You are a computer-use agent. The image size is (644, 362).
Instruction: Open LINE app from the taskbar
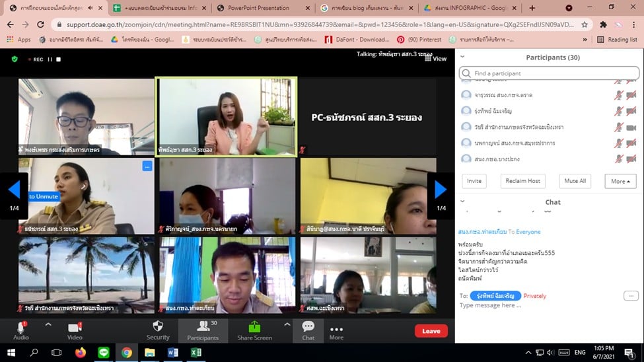pyautogui.click(x=103, y=353)
